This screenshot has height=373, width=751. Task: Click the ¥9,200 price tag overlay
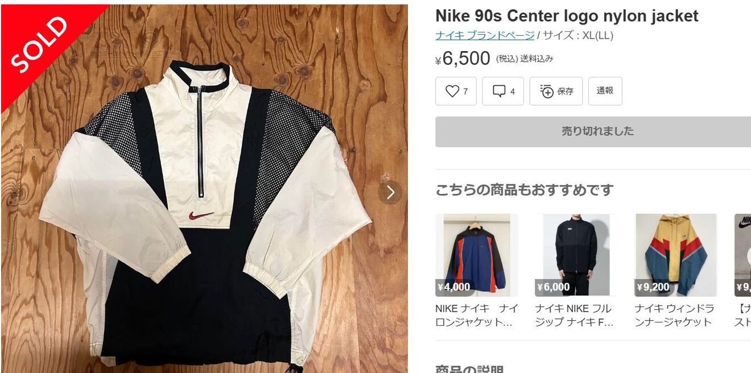click(653, 287)
